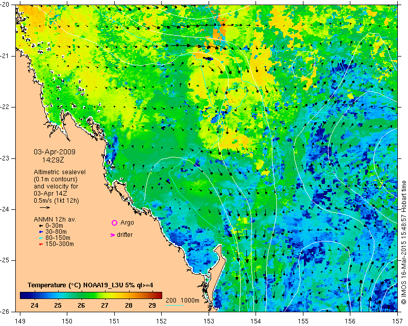
Task: Click the color bar tick label 25
Action: coord(58,305)
